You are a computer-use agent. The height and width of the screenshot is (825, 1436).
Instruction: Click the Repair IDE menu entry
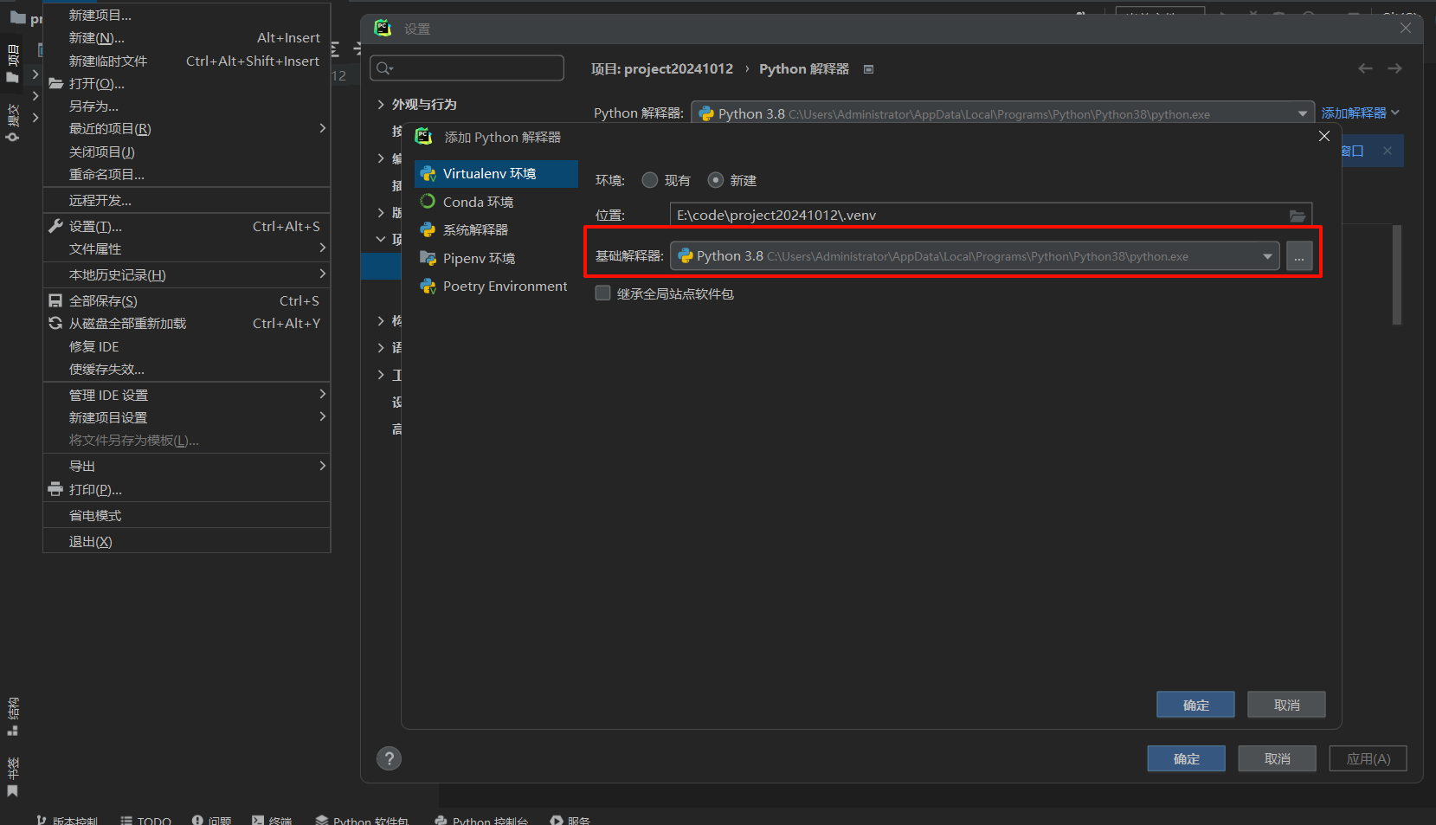[x=187, y=346]
